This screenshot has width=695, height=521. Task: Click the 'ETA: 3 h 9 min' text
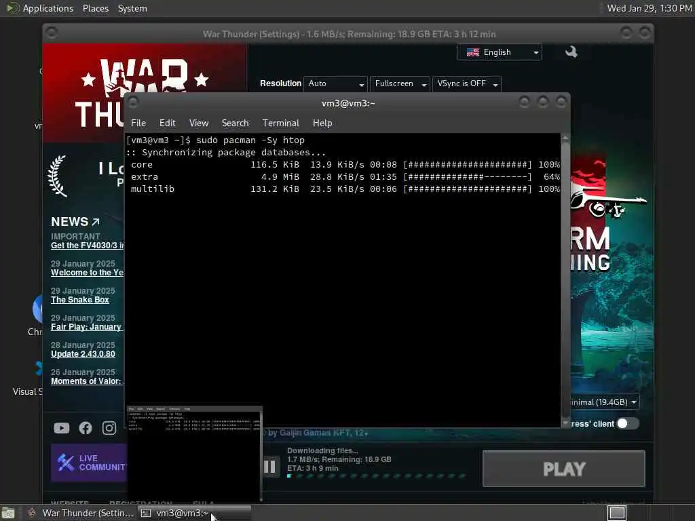tap(312, 468)
